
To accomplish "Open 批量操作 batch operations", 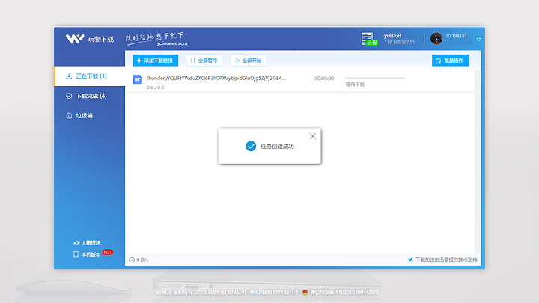I will click(x=451, y=61).
